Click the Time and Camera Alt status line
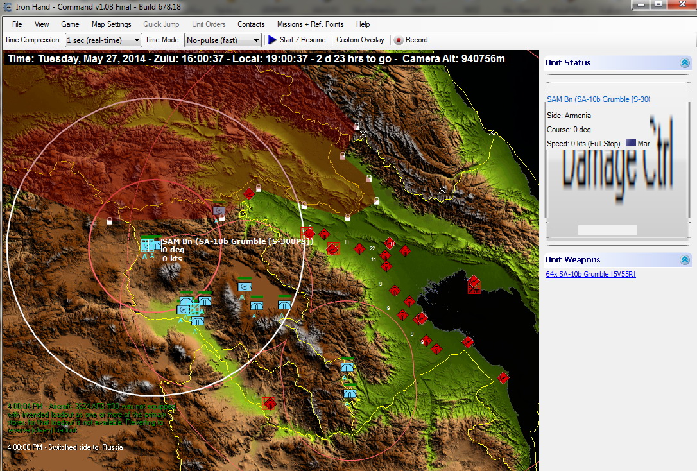Viewport: 697px width, 471px height. click(256, 58)
